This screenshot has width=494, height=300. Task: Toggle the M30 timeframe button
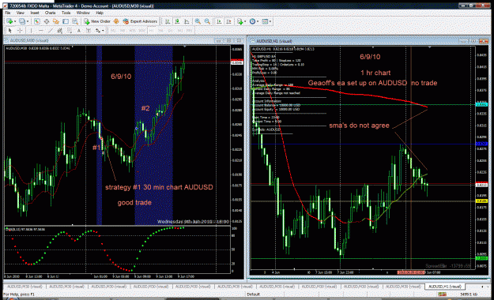click(x=141, y=31)
